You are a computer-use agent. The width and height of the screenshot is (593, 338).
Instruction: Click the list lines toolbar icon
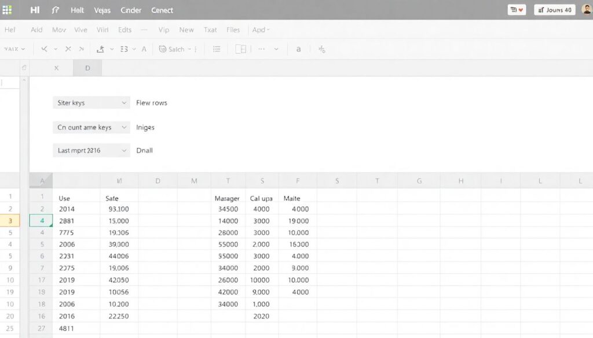coord(217,50)
